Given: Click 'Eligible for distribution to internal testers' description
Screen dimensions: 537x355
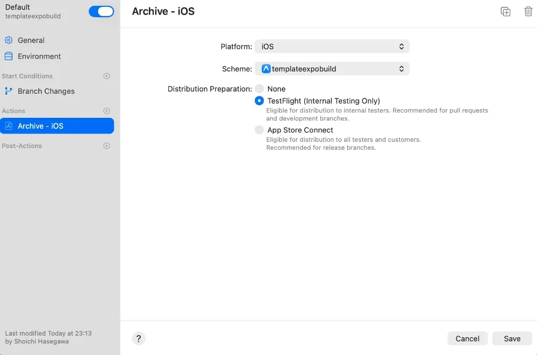Looking at the screenshot, I should coord(377,114).
